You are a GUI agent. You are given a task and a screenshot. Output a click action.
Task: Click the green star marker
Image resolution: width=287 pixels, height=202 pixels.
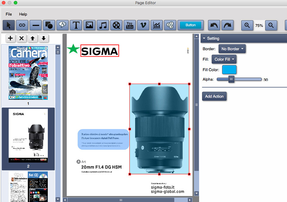click(x=73, y=49)
